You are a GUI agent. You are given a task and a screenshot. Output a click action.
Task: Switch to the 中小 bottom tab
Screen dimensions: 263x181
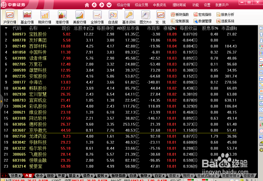[40, 176]
